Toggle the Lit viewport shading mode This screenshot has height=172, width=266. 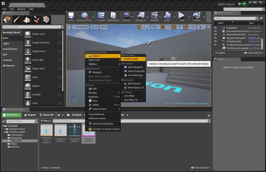click(x=95, y=27)
